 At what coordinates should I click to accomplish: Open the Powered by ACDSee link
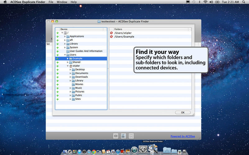coord(183,136)
